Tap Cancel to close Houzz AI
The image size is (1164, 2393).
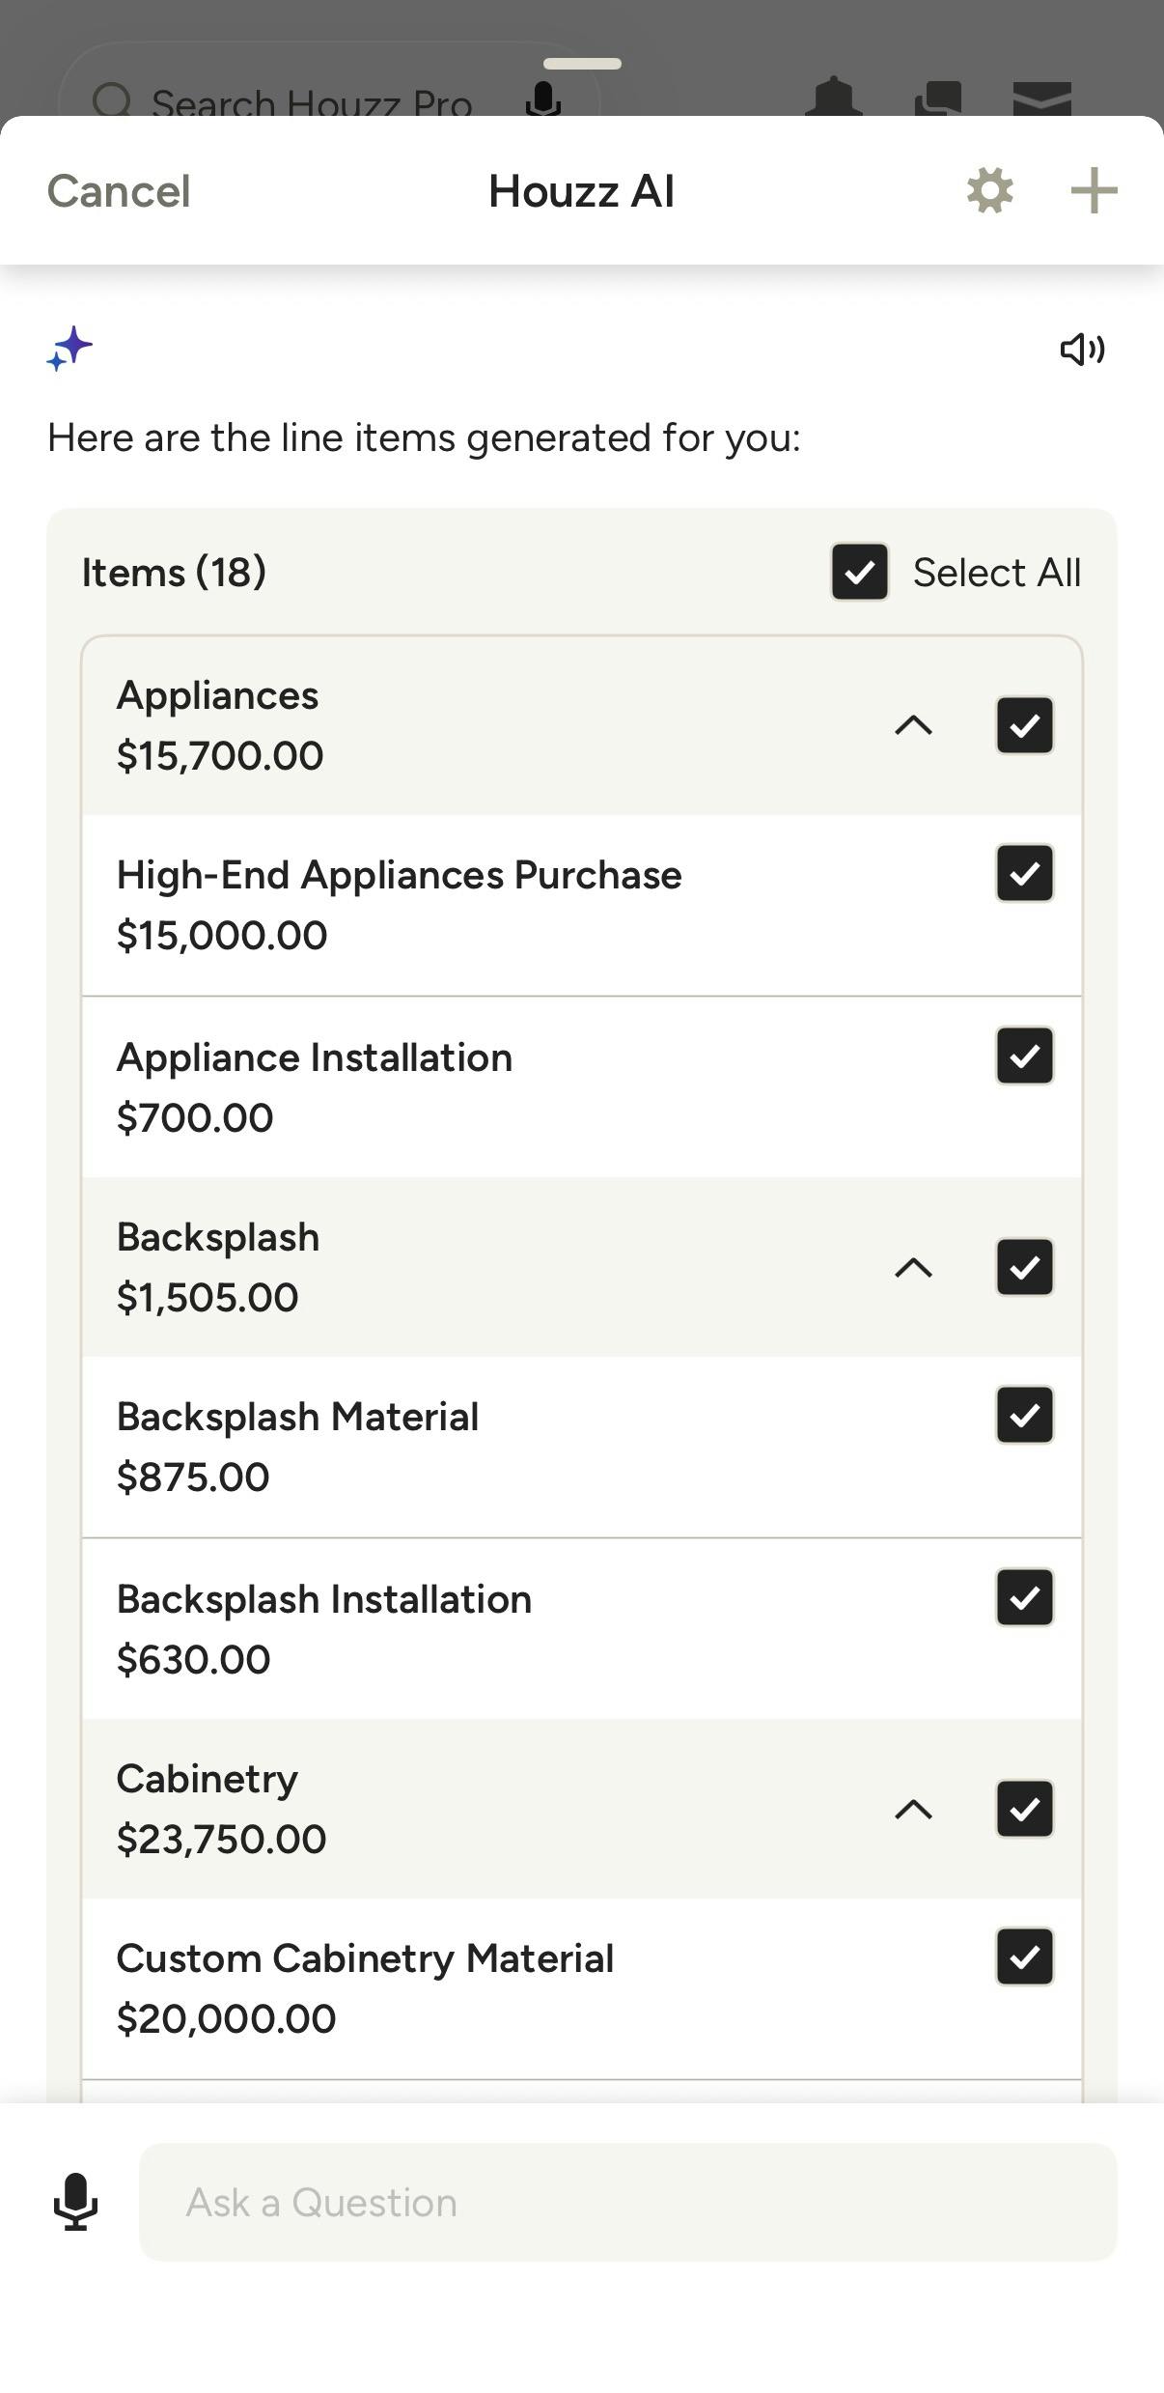(119, 190)
